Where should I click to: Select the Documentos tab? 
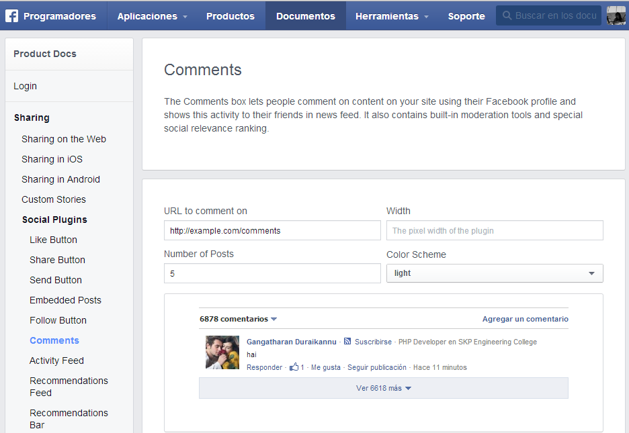(306, 16)
